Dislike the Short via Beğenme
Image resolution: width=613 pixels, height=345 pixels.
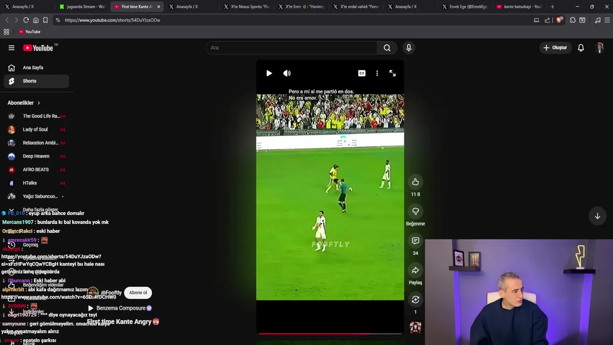tap(415, 211)
